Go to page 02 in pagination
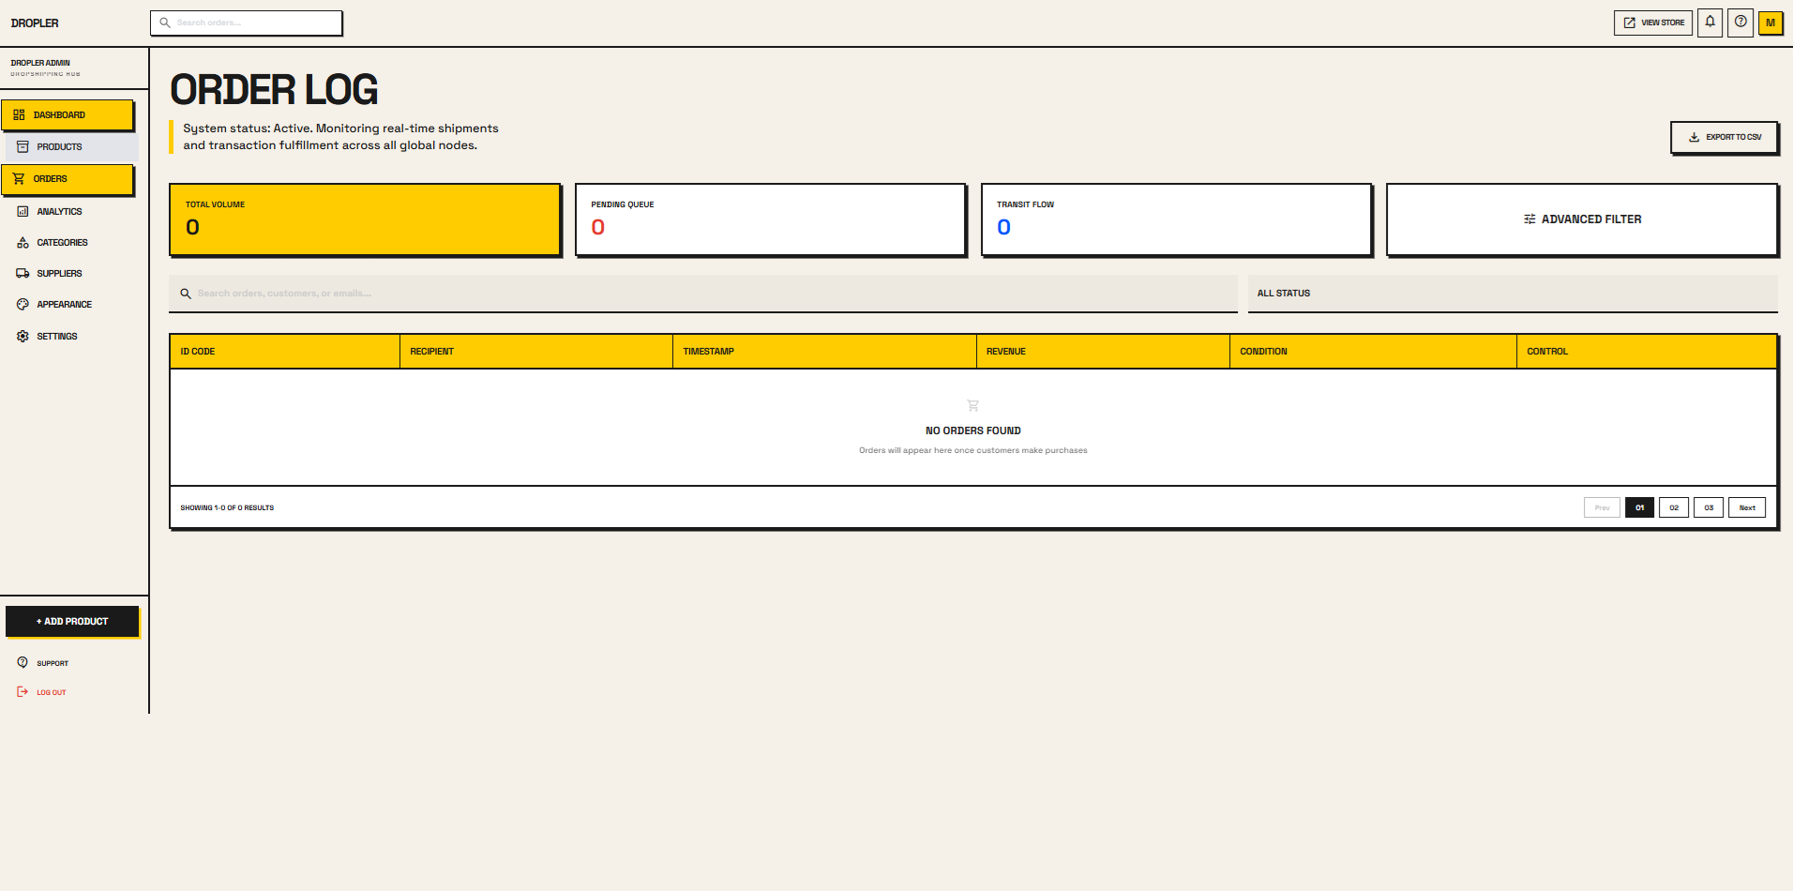Image resolution: width=1793 pixels, height=891 pixels. point(1673,507)
